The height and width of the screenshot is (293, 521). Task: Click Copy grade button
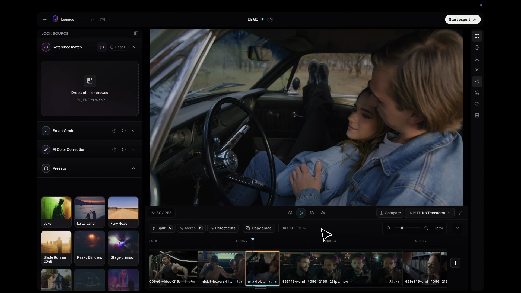coord(259,228)
